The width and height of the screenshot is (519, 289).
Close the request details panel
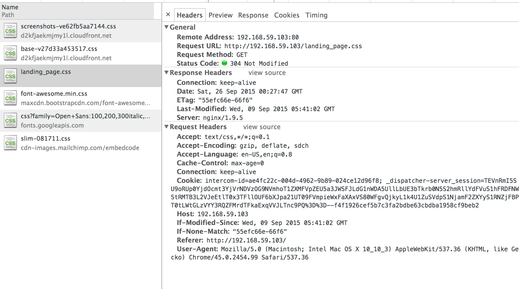click(x=168, y=15)
